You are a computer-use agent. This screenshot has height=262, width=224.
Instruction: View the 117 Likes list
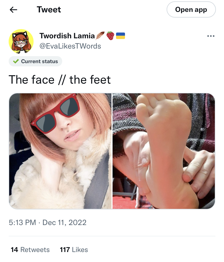74,250
